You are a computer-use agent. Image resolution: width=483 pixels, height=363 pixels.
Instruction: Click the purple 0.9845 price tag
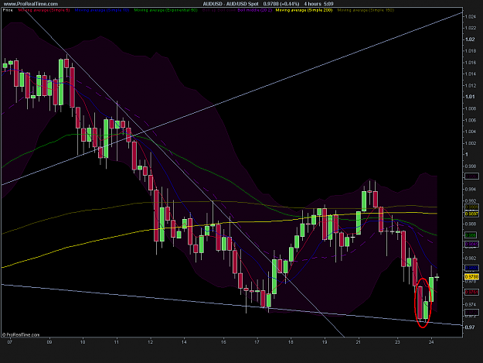(471, 245)
